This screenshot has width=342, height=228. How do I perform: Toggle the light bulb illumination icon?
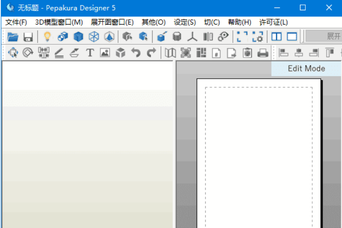click(x=46, y=37)
